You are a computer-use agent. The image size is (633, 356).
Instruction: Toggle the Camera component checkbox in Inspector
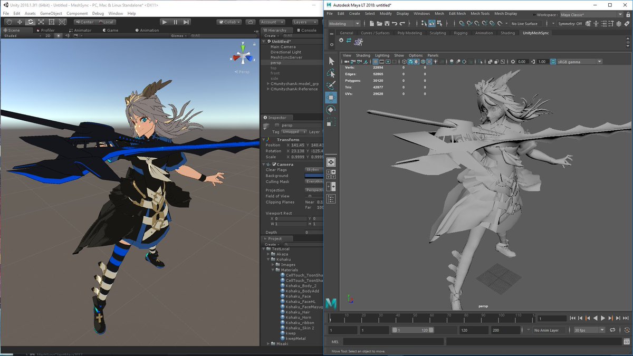point(275,165)
